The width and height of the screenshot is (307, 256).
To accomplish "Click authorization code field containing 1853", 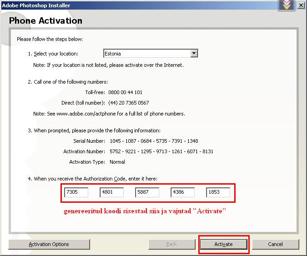I will point(218,192).
